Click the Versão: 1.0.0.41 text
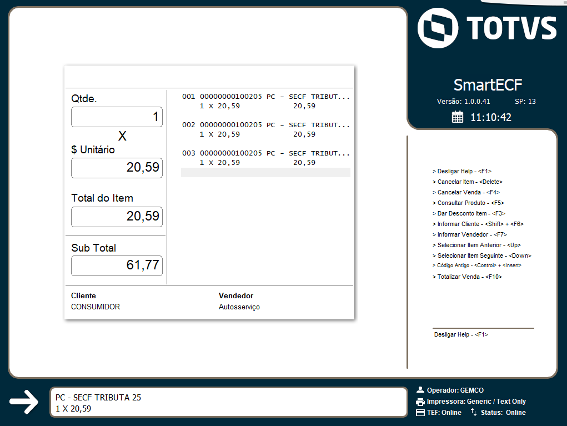 coord(463,102)
